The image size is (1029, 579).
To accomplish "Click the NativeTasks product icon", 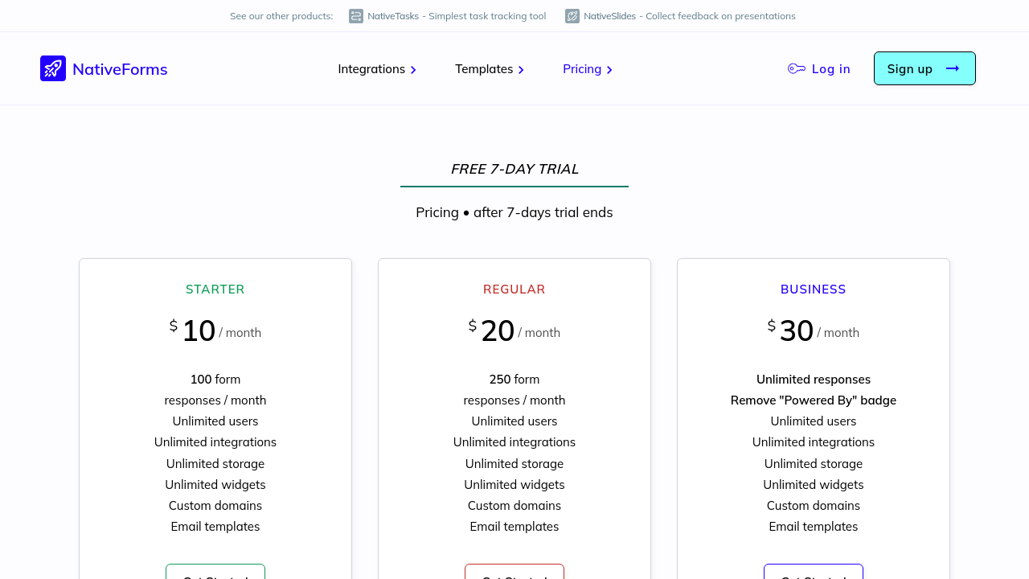I will pyautogui.click(x=356, y=16).
